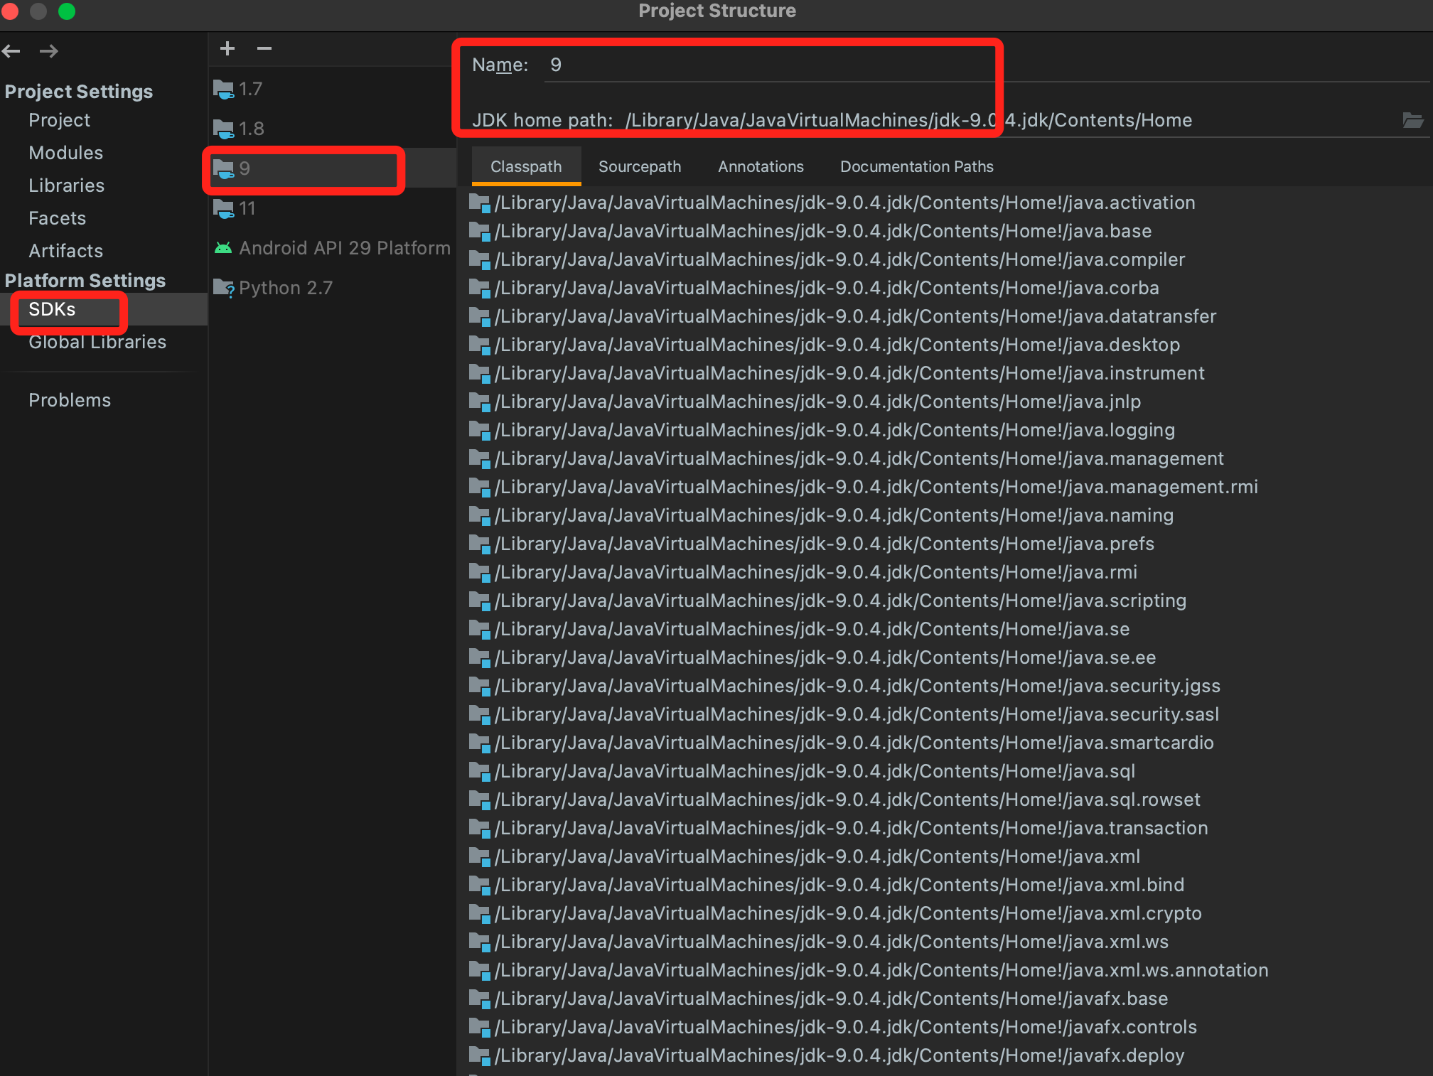Open the Problems section
Image resolution: width=1433 pixels, height=1076 pixels.
point(70,400)
